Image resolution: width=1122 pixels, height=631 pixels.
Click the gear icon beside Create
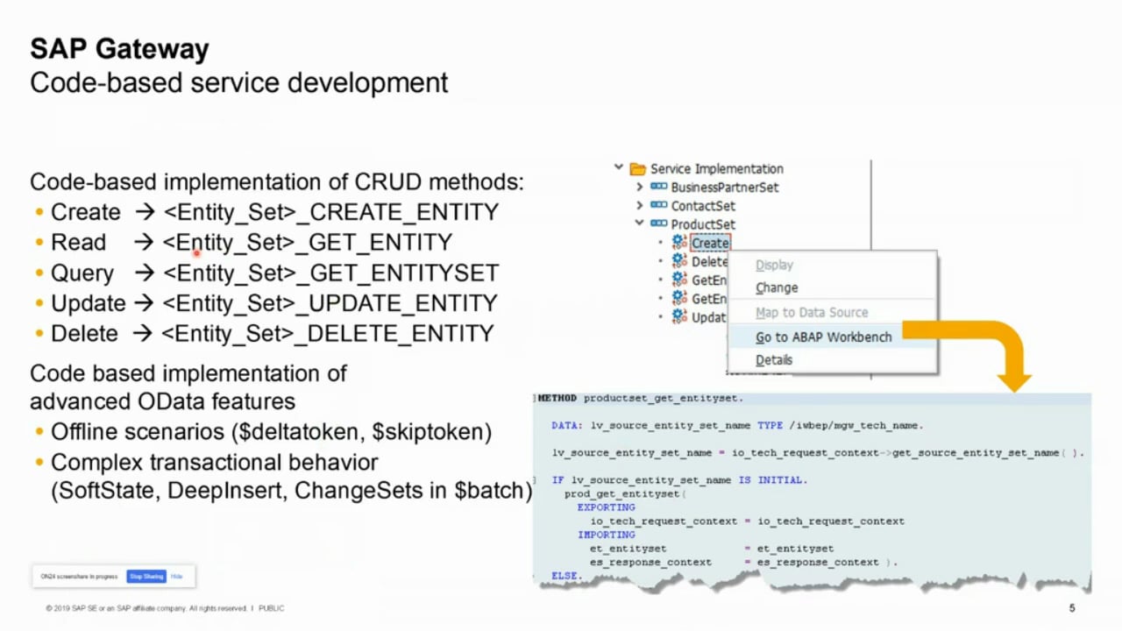pos(679,242)
